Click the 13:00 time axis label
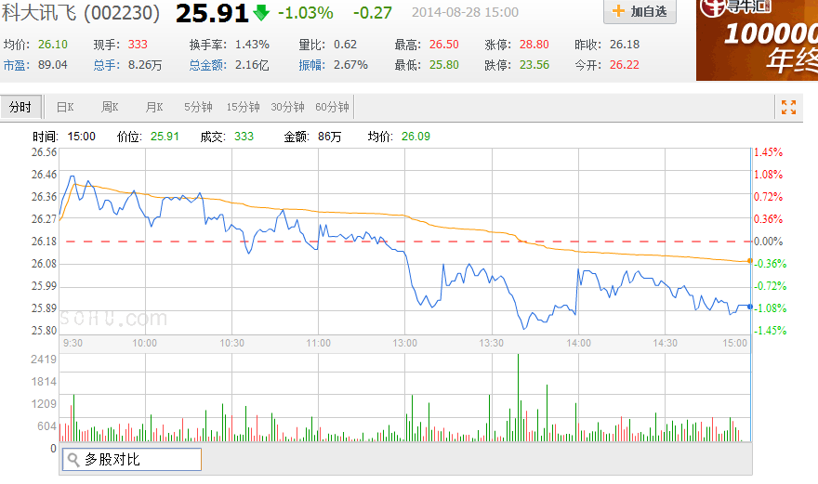 (x=405, y=343)
